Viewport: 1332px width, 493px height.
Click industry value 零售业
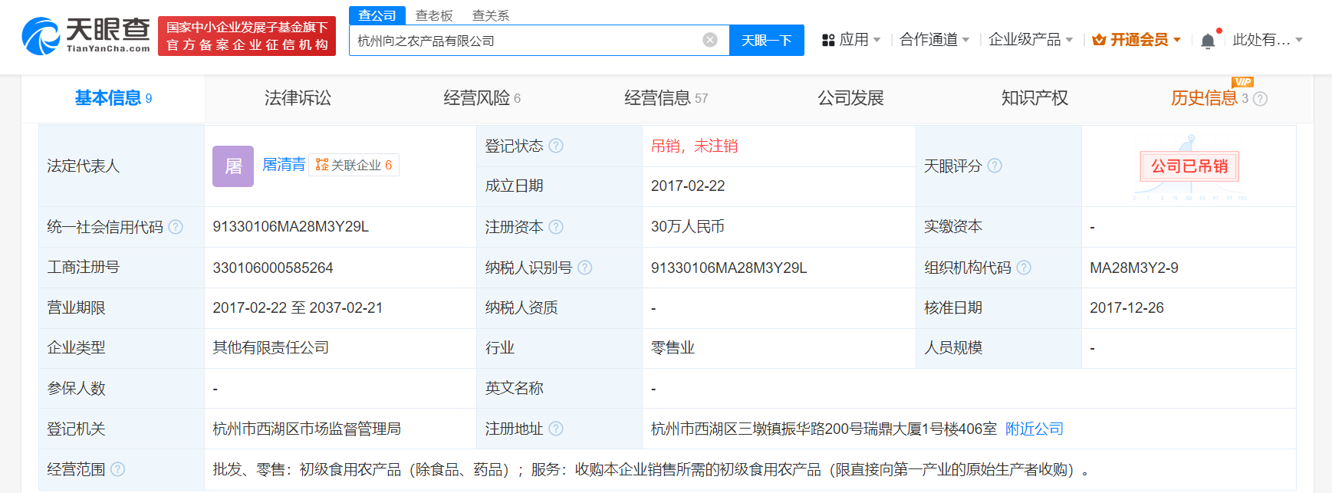[x=673, y=347]
